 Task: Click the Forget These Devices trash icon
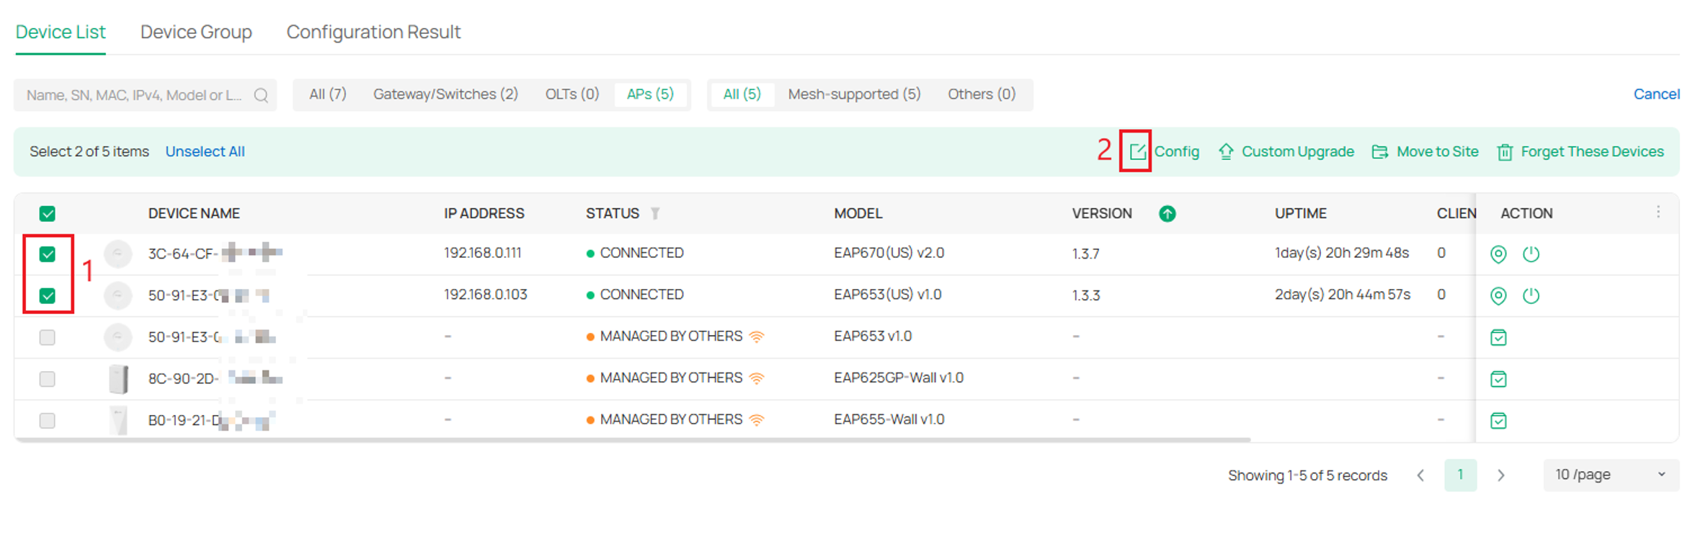1505,152
